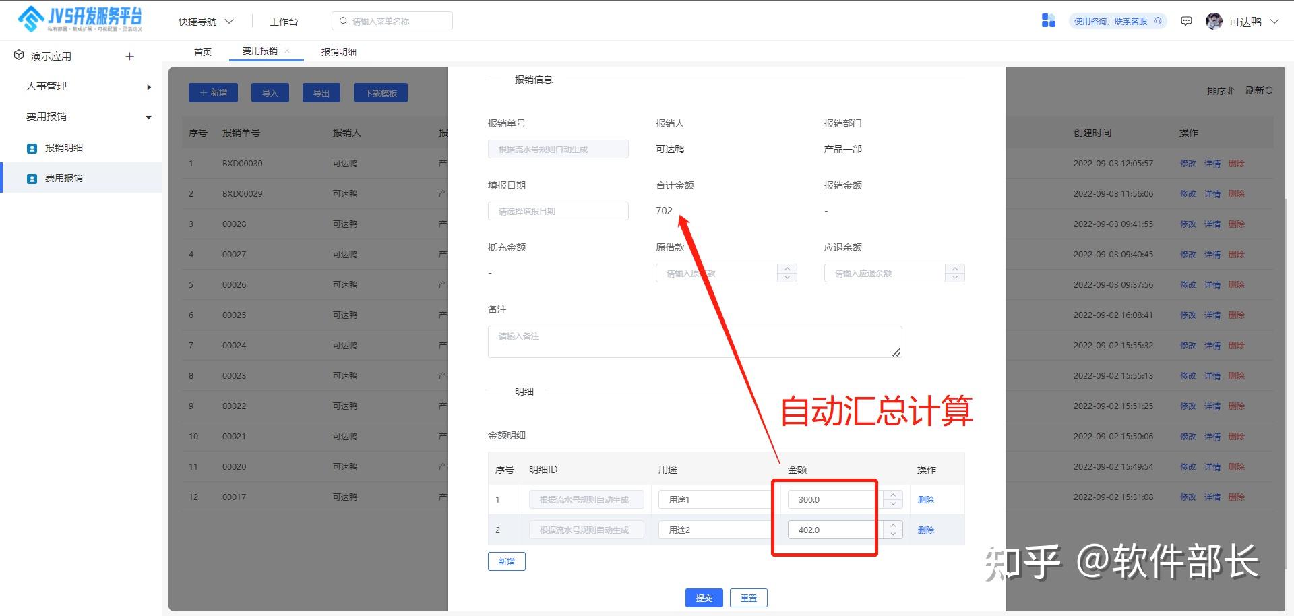
Task: Expand the 人事管理 menu arrow
Action: 149,87
